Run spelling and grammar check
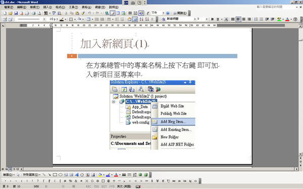This screenshot has width=303, height=189. [x=54, y=13]
